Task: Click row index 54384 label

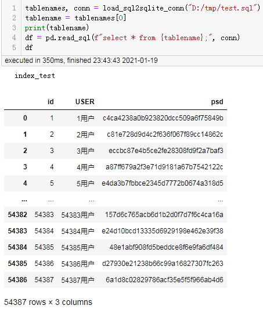Action: coord(17,247)
